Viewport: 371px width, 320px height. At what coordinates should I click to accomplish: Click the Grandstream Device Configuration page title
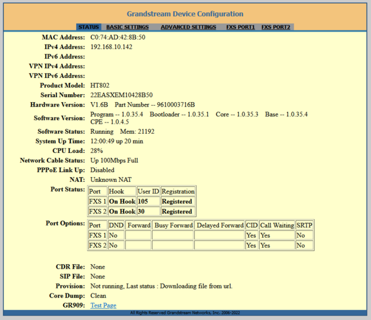click(x=185, y=13)
